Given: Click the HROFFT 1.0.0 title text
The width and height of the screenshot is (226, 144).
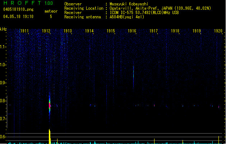Looking at the screenshot, I should 28,3.
